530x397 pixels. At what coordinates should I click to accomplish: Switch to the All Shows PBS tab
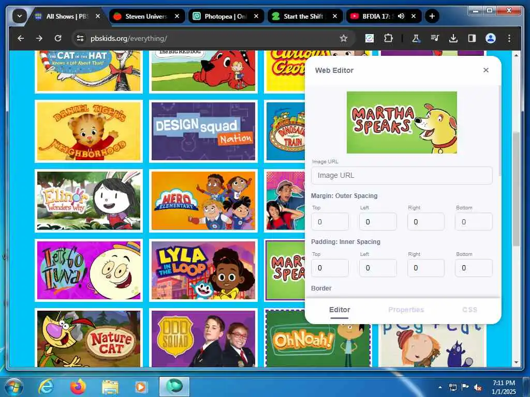[68, 16]
